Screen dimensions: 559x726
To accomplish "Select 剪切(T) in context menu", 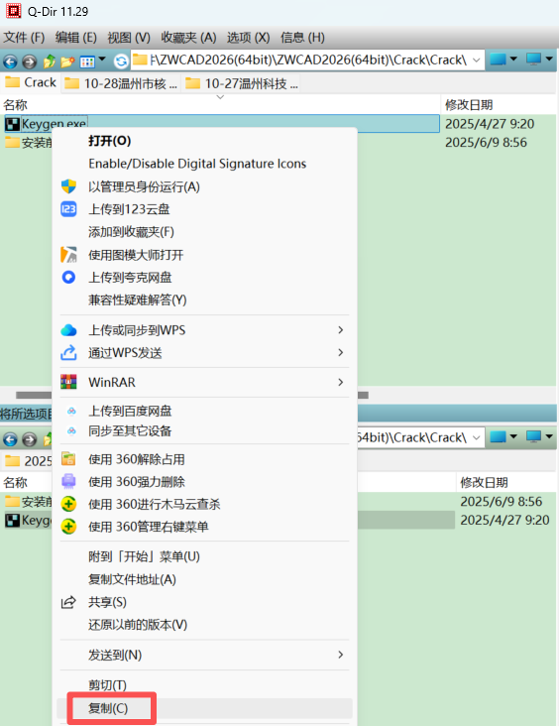I will 204,684.
